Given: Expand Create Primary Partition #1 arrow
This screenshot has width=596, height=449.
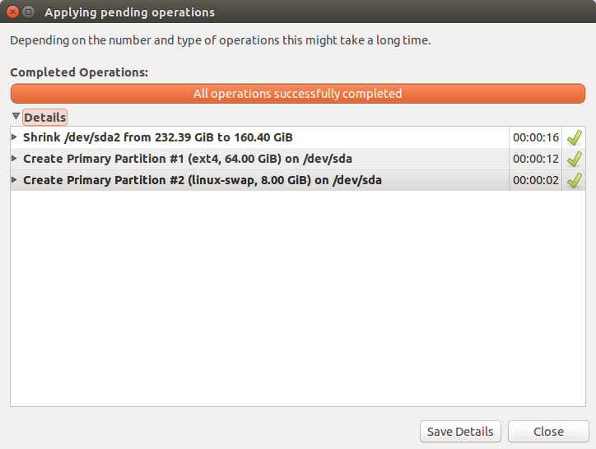Looking at the screenshot, I should (x=14, y=159).
